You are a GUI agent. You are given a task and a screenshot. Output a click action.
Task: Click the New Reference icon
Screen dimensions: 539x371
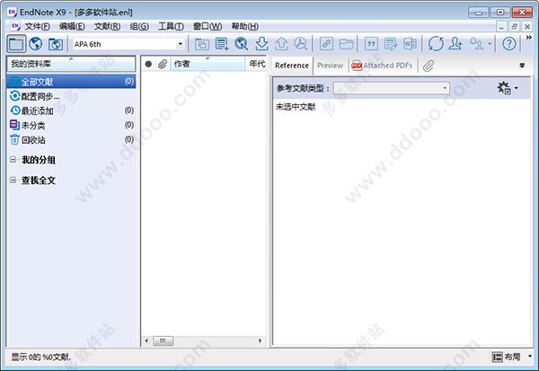[222, 44]
